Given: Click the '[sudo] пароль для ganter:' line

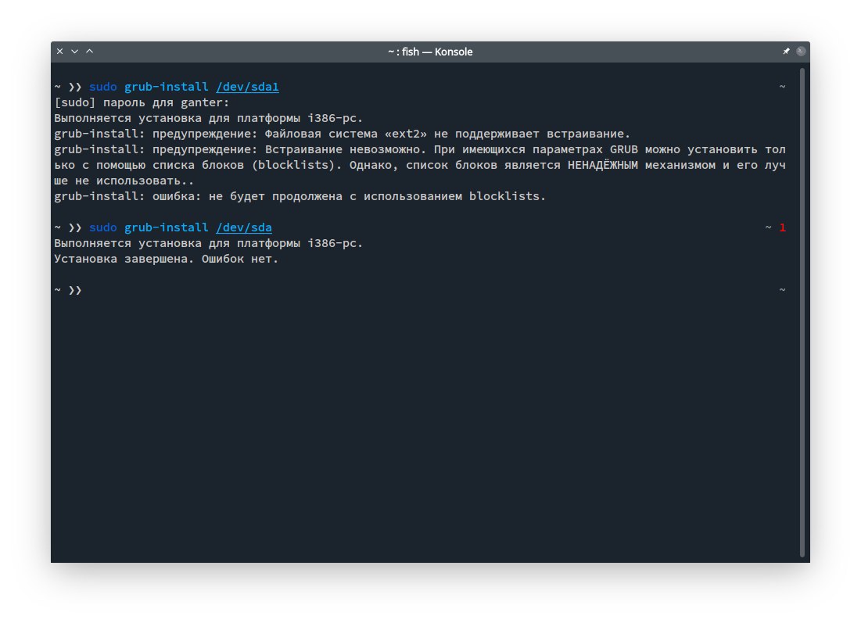Looking at the screenshot, I should pos(142,102).
